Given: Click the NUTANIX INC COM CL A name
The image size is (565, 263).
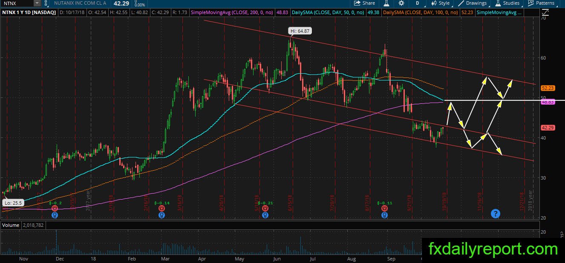Looking at the screenshot, I should coord(81,3).
